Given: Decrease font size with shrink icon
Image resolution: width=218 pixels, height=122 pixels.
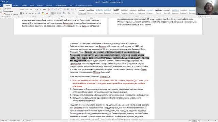Looking at the screenshot, I should [x=40, y=9].
